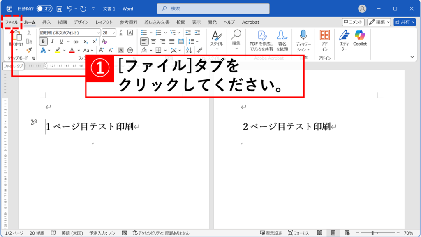Increase font size with grow icon
Image resolution: width=421 pixels, height=237 pixels.
tap(101, 50)
